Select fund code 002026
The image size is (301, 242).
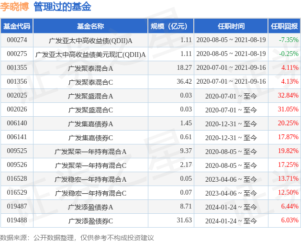(17, 109)
